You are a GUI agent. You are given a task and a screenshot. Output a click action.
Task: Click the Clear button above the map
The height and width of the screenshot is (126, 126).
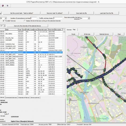(119, 34)
